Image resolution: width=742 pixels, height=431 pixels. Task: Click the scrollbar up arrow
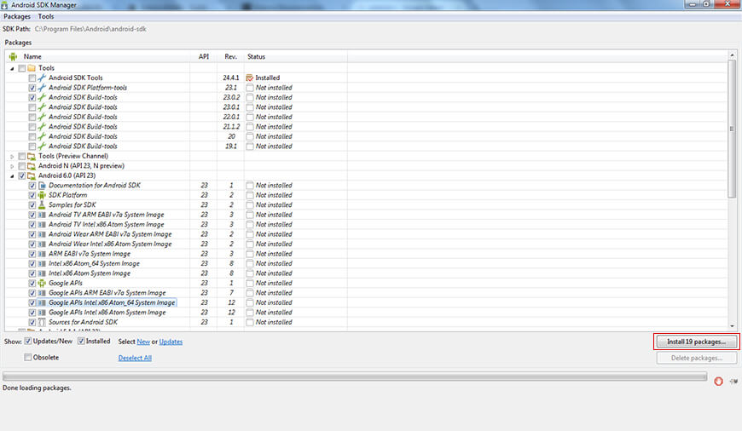tap(732, 55)
